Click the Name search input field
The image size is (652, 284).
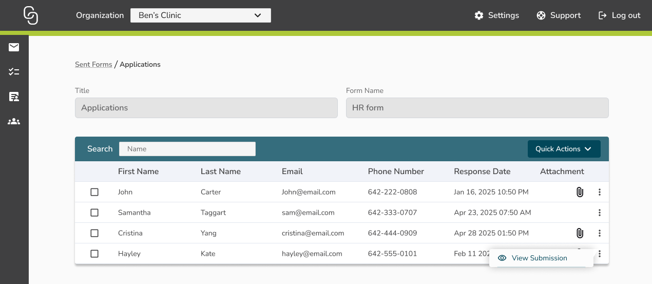(x=187, y=149)
